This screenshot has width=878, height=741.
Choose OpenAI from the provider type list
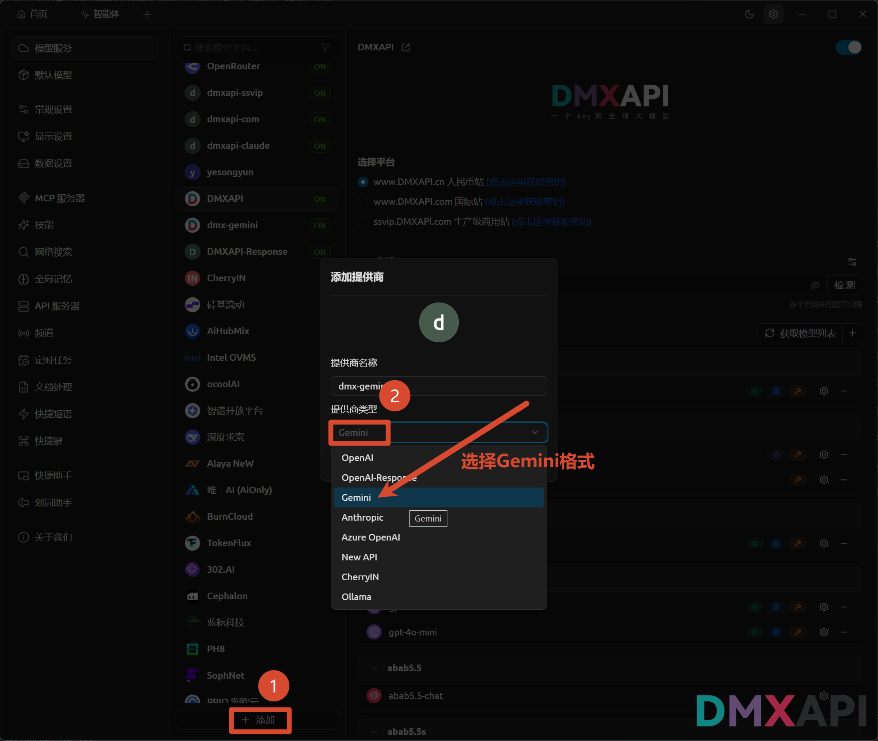tap(439, 458)
